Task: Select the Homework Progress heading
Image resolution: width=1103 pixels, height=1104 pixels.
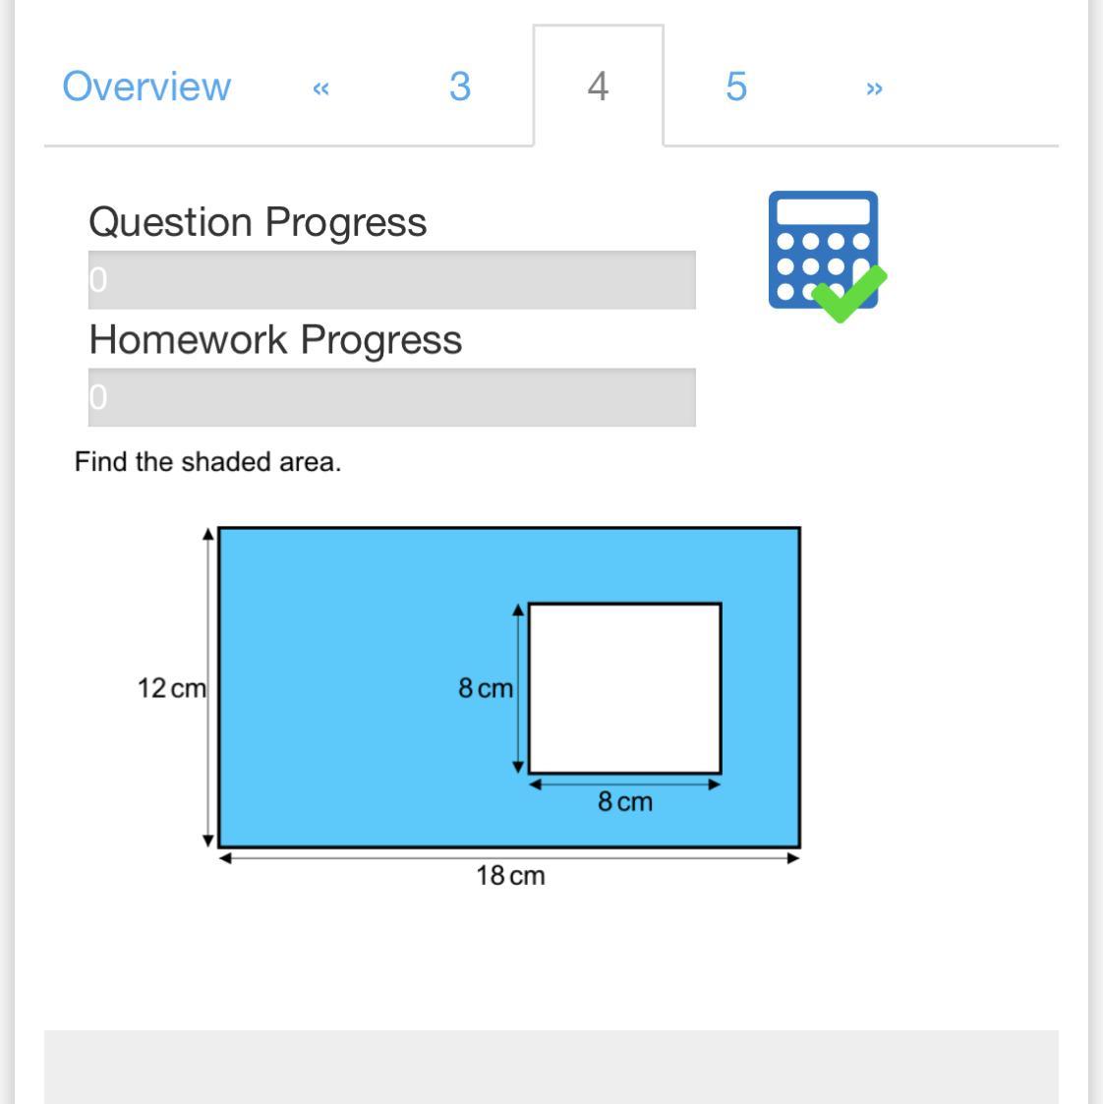Action: click(275, 340)
